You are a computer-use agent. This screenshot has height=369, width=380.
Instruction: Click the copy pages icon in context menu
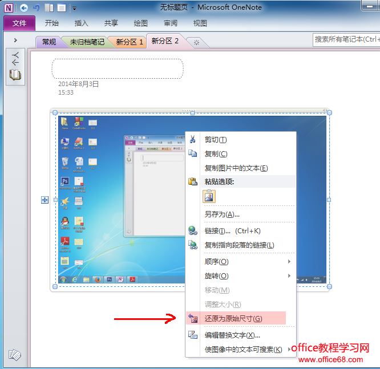tap(193, 153)
